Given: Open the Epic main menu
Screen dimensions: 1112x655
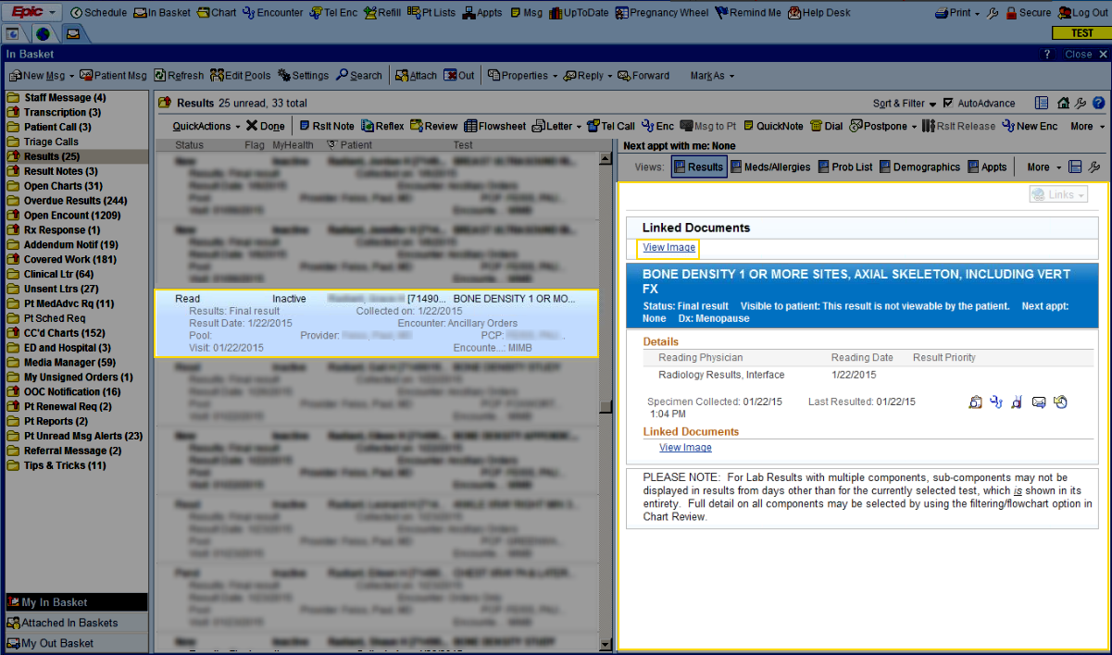Looking at the screenshot, I should coord(33,12).
